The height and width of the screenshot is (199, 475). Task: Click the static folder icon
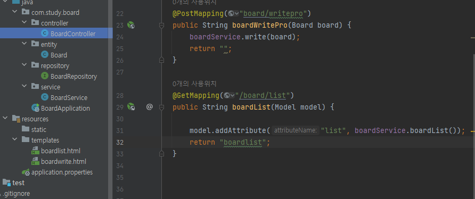click(26, 129)
